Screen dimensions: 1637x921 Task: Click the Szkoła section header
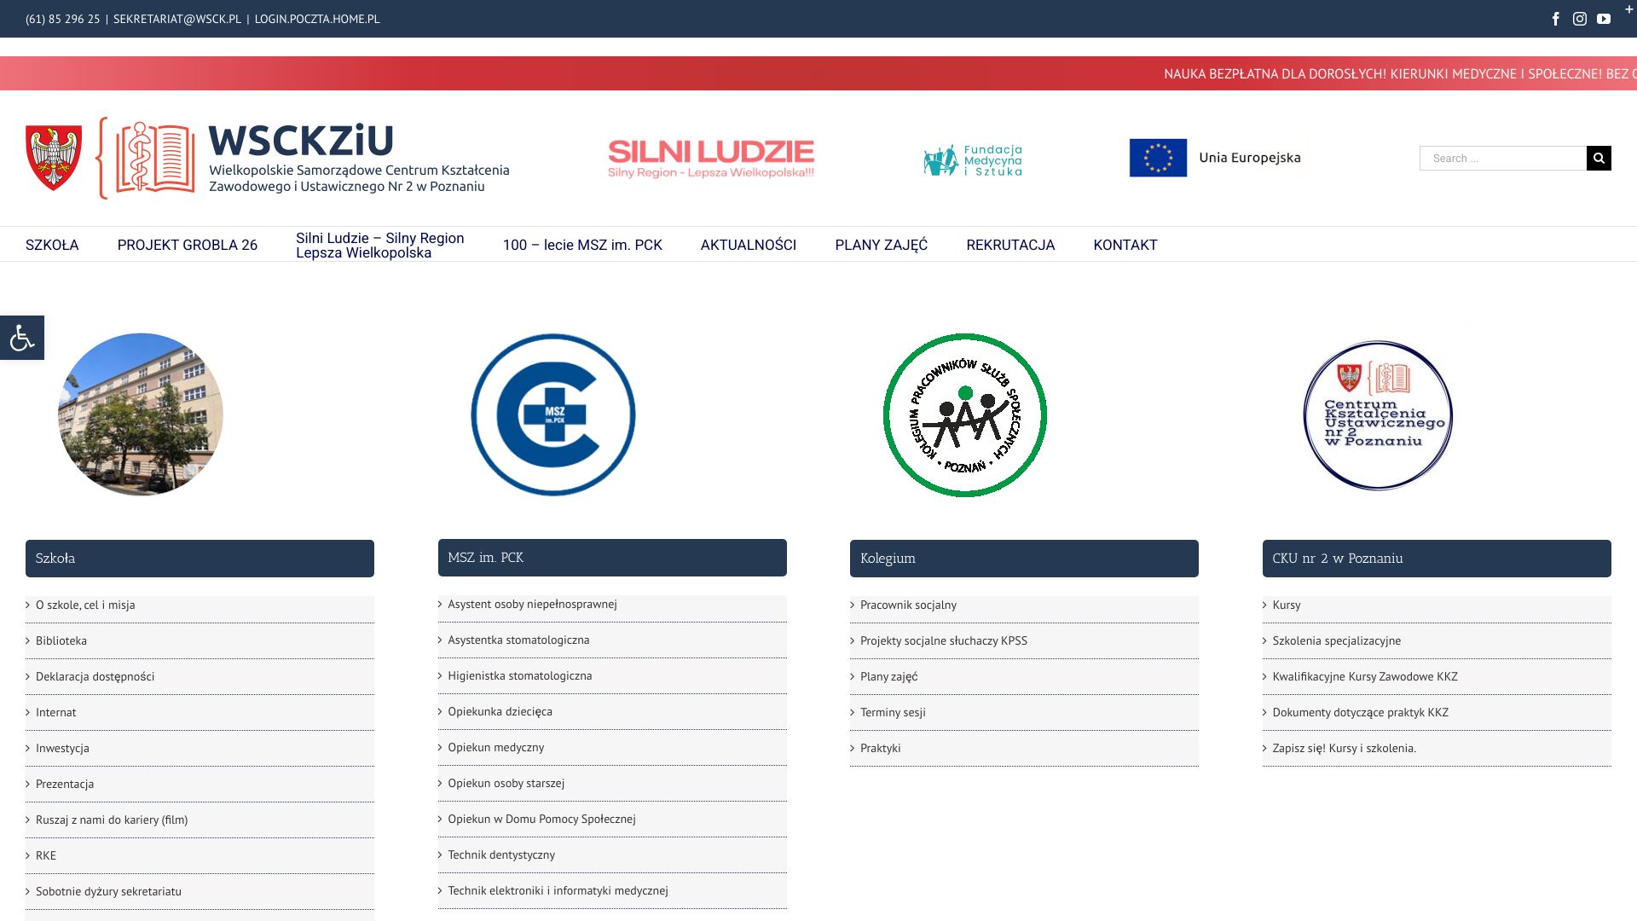click(x=200, y=559)
